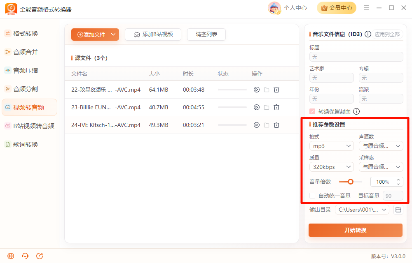Open folder for 24-IVE Kitsch file

pyautogui.click(x=267, y=125)
